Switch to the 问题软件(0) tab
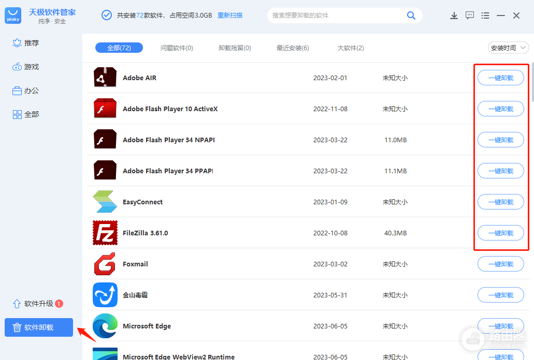534x360 pixels. coord(177,48)
